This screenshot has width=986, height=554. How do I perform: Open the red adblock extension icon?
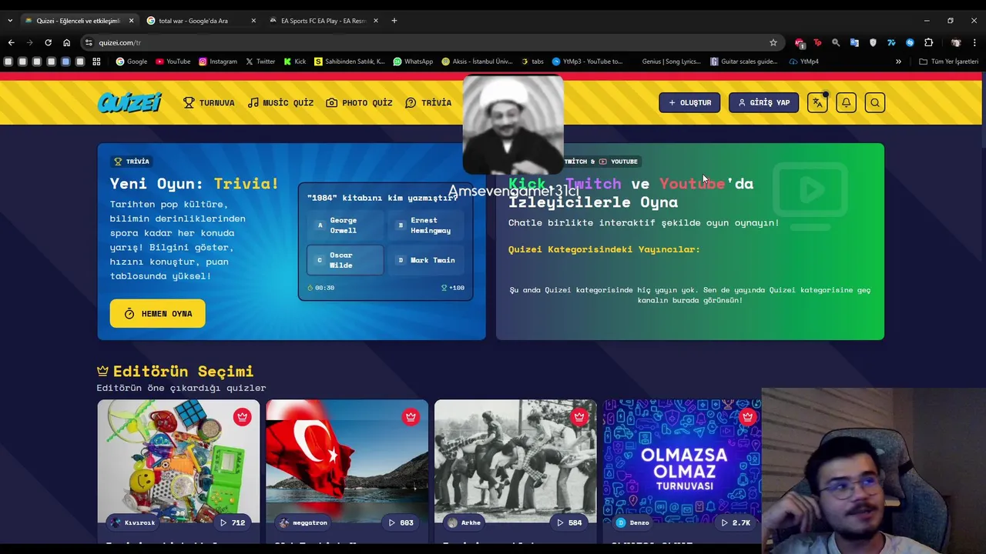tap(800, 42)
